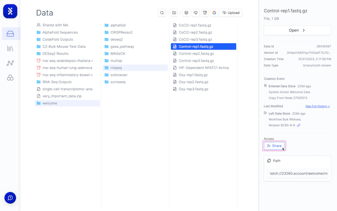The image size is (337, 211).
Task: Select very_important_data.zip
Action: pos(67,96)
